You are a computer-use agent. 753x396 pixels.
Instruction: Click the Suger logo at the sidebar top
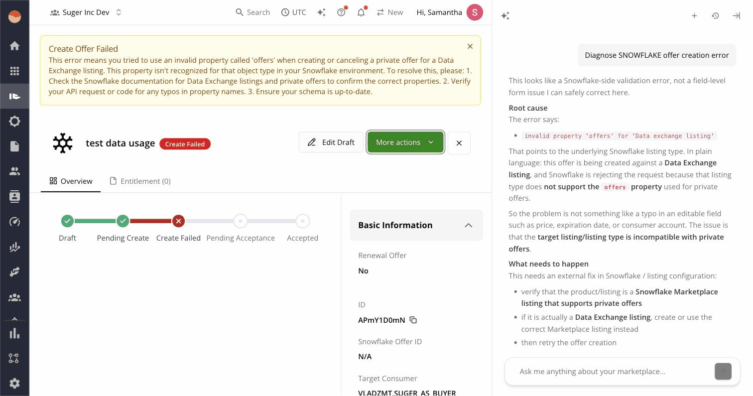pyautogui.click(x=14, y=17)
